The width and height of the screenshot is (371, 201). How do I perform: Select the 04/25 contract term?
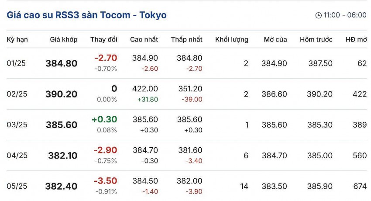pyautogui.click(x=17, y=155)
